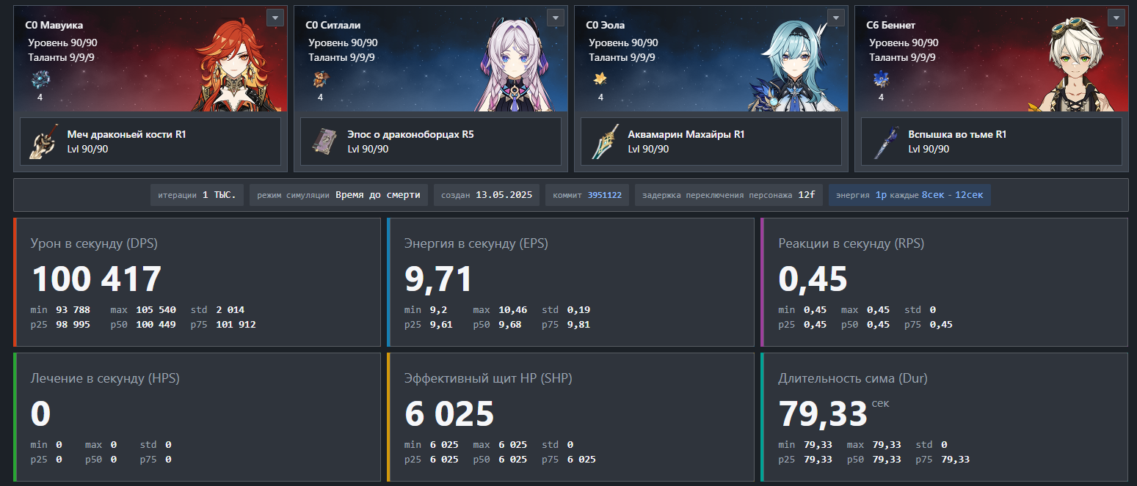Click Ситлали's artifact set icon

[x=320, y=79]
